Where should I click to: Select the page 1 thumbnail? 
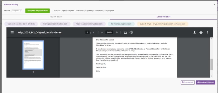[x=33, y=55]
